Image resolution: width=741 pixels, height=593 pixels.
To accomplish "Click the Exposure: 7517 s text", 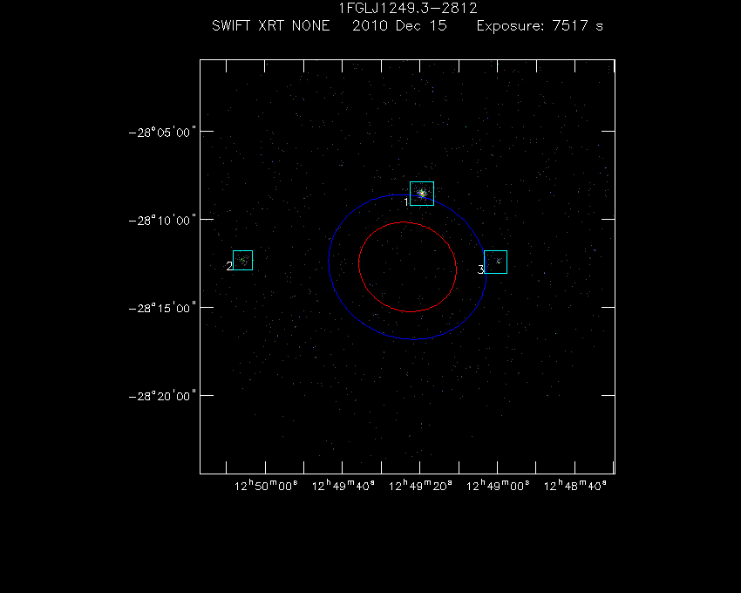I will pyautogui.click(x=540, y=25).
